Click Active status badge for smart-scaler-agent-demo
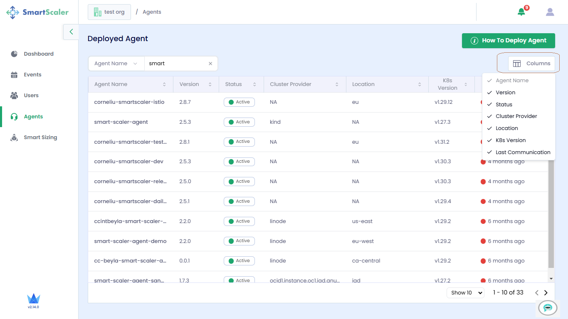This screenshot has height=319, width=568. tap(239, 241)
